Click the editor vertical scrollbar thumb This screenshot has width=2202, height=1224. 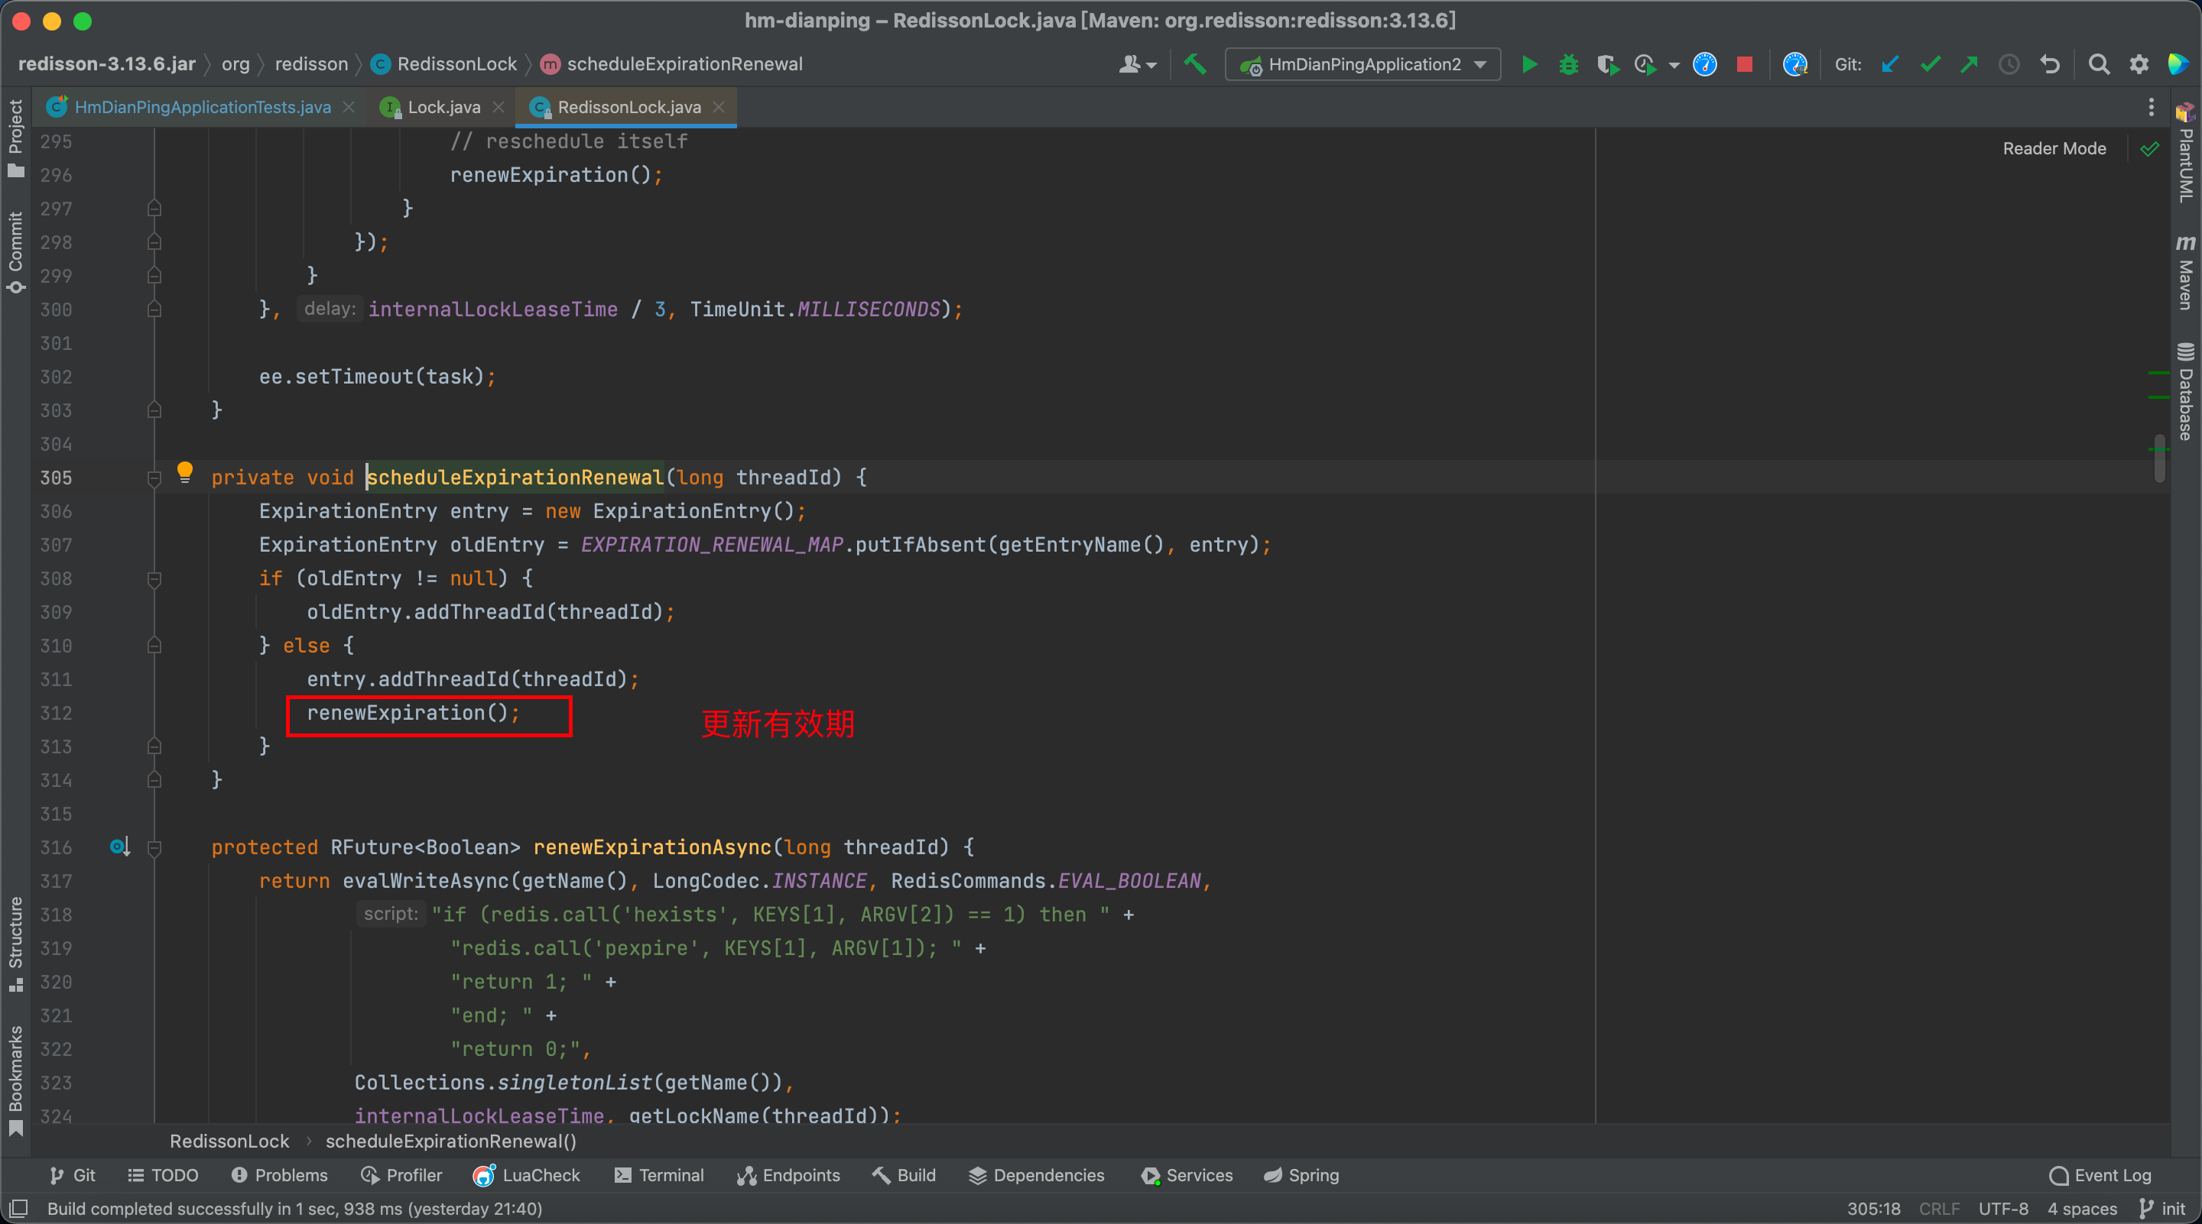2160,459
